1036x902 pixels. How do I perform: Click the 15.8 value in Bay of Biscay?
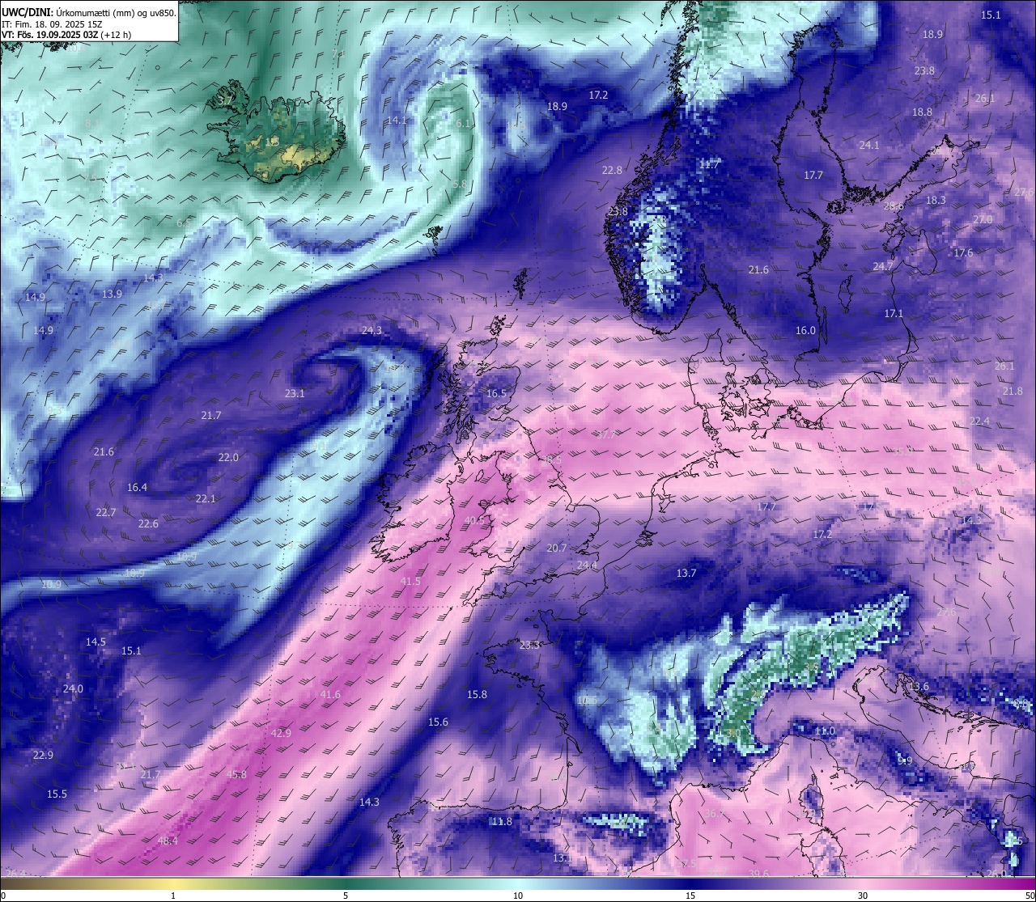coord(477,694)
